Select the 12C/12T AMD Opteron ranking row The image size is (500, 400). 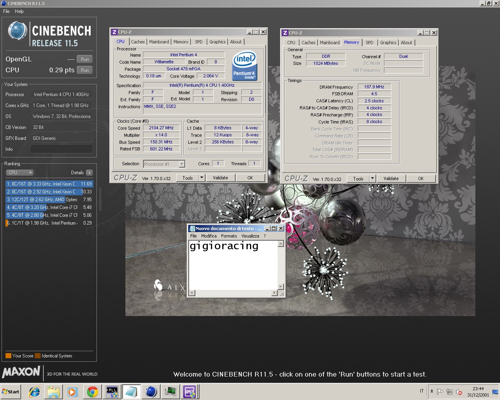49,200
